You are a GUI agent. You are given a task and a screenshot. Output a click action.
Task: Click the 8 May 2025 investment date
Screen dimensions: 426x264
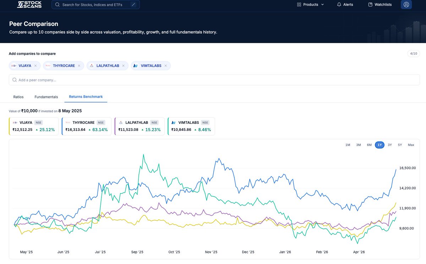click(70, 111)
